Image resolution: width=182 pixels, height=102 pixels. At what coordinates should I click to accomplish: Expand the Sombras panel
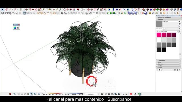coord(168,66)
